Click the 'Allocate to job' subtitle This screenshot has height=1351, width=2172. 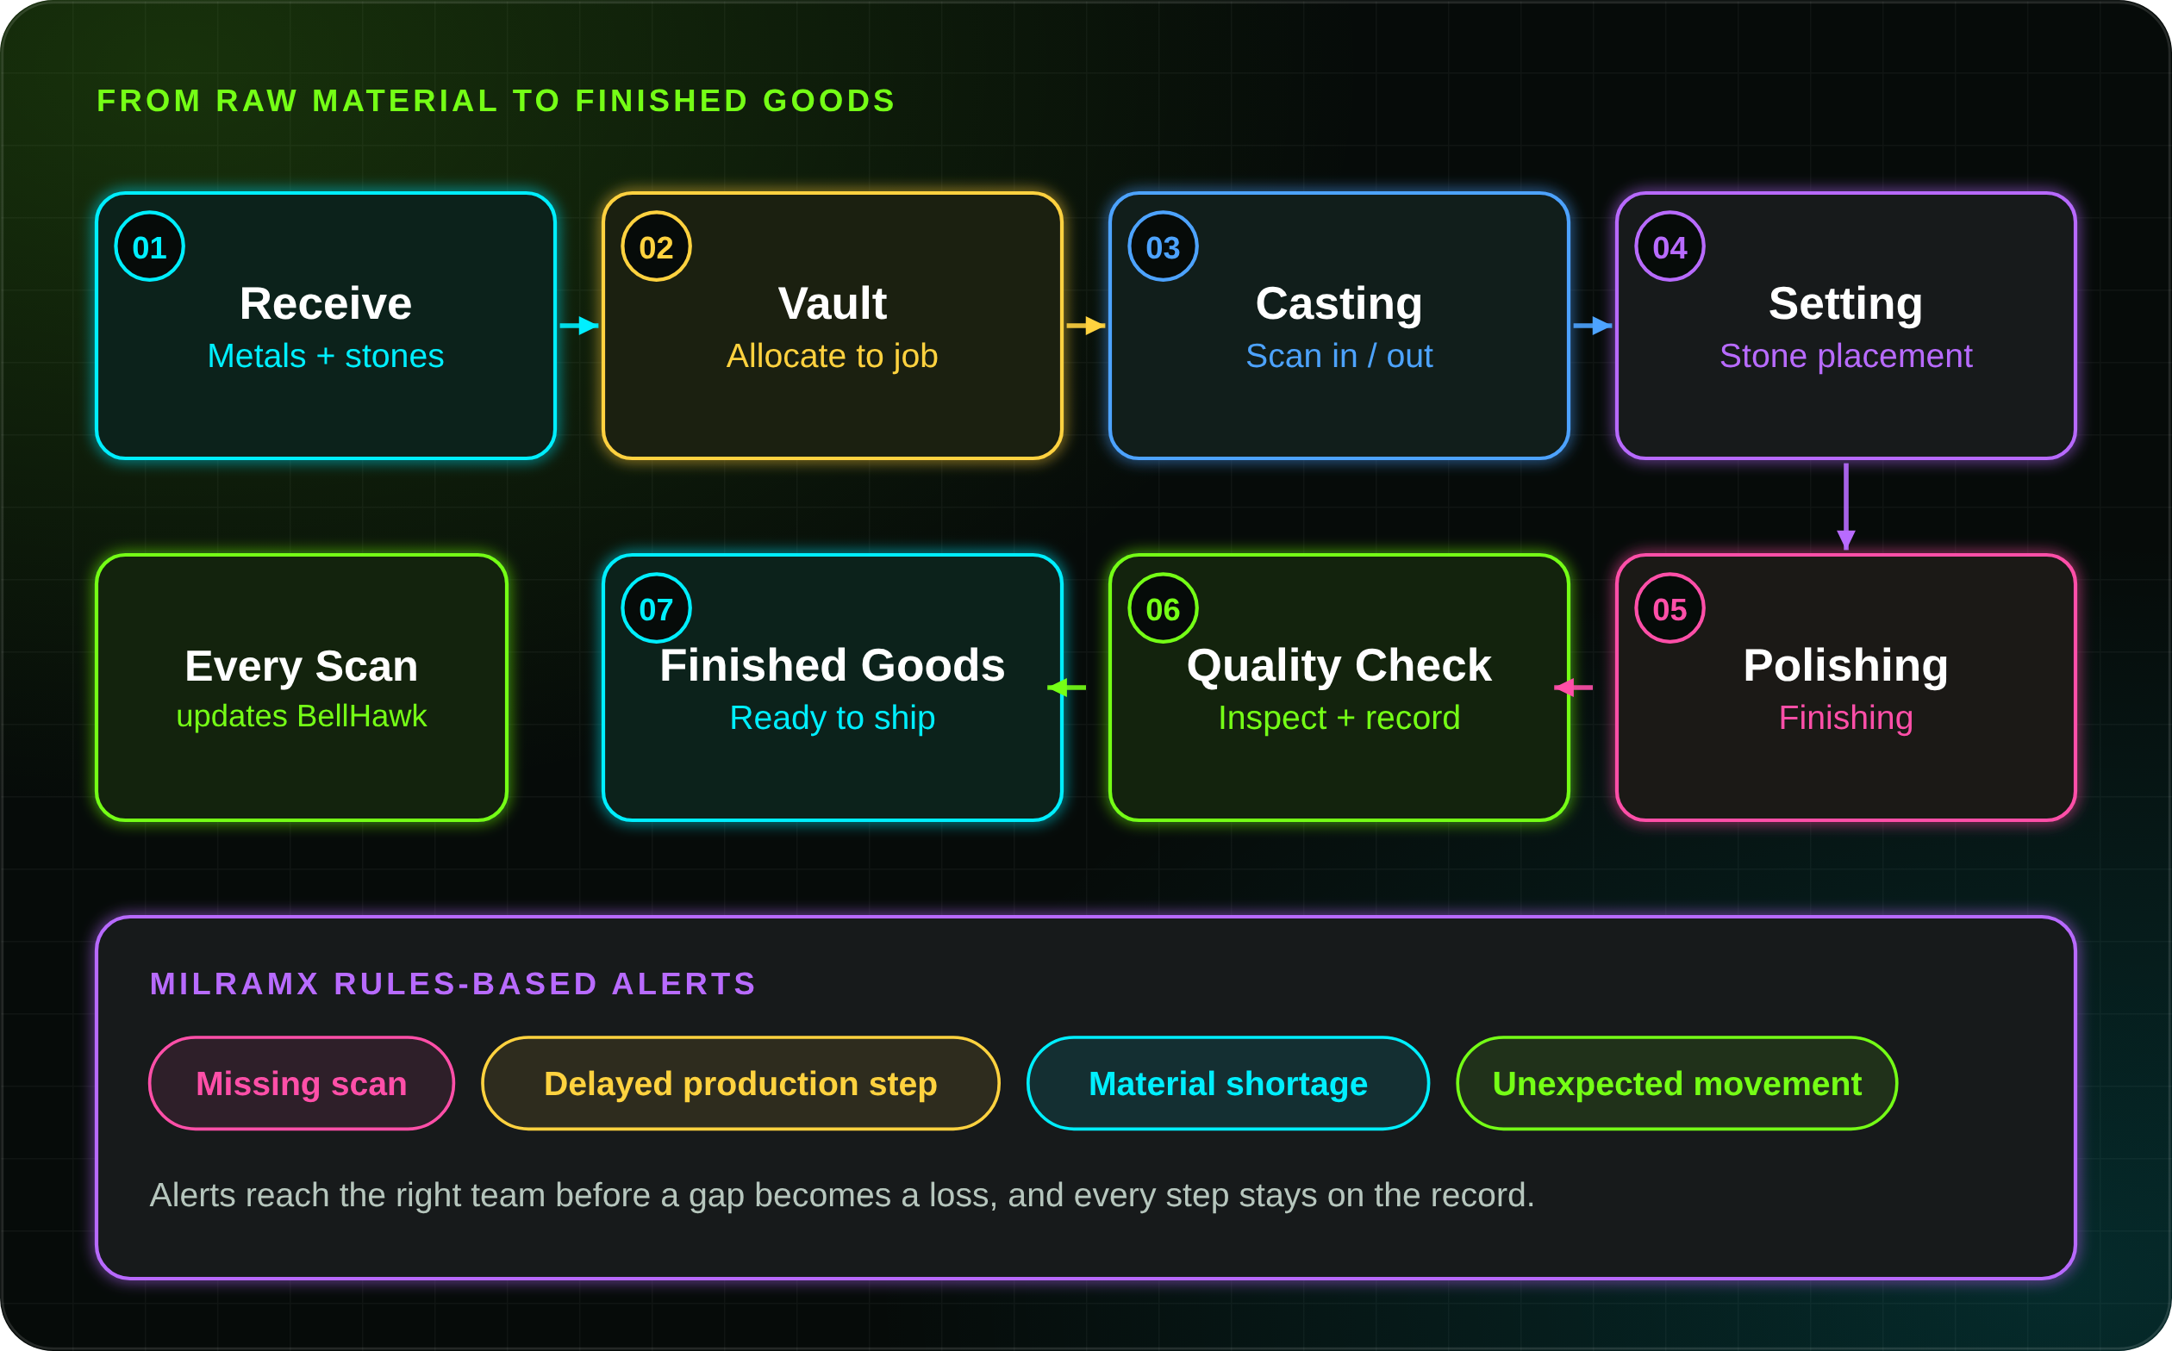click(x=832, y=357)
